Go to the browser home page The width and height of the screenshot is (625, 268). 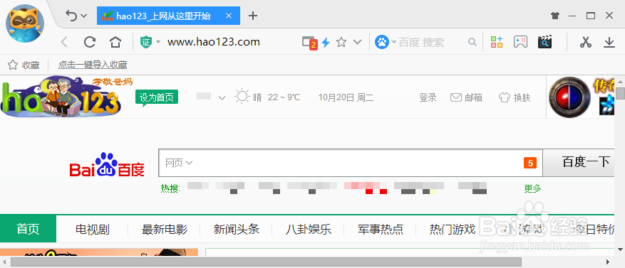coord(115,42)
